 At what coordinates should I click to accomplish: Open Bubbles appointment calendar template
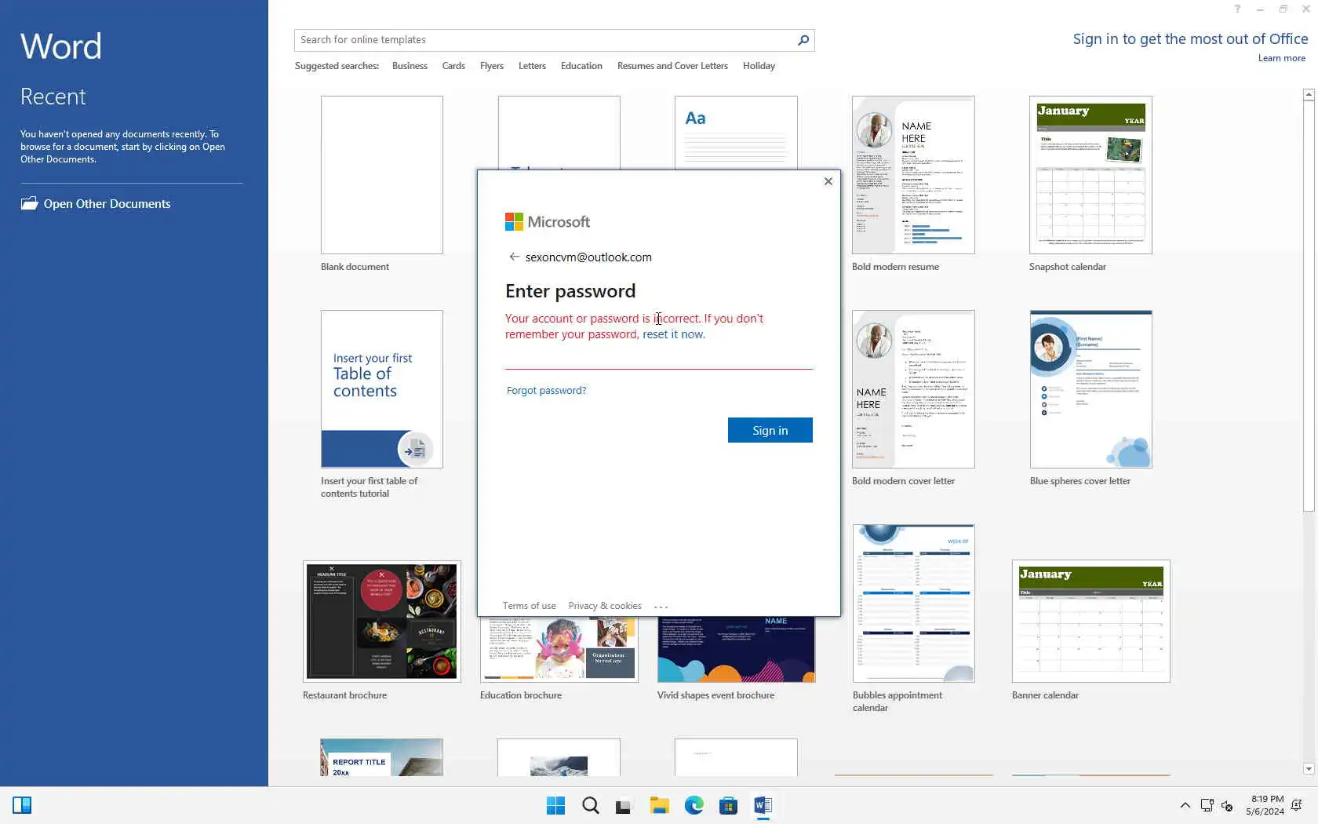pos(913,603)
